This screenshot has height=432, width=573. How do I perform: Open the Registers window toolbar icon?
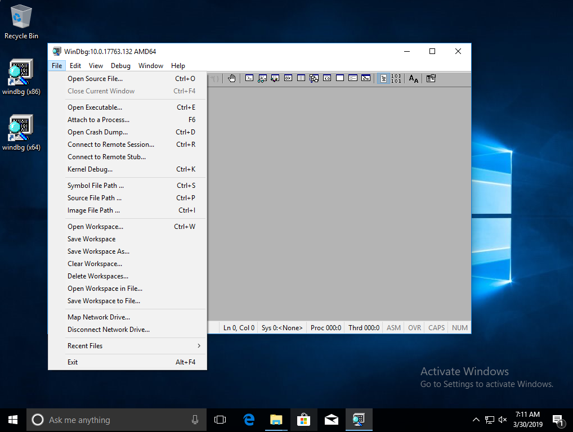tap(288, 79)
